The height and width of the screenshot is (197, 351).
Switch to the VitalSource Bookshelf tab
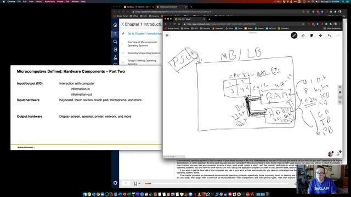point(172,7)
